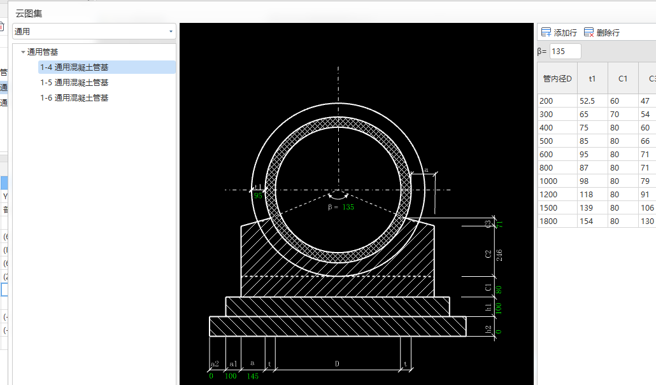Select 1-6 通用混凝土管基 item
Image resolution: width=656 pixels, height=385 pixels.
coord(74,98)
